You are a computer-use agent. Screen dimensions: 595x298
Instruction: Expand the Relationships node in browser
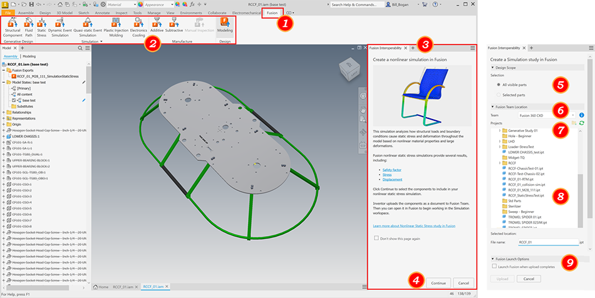tap(4, 112)
